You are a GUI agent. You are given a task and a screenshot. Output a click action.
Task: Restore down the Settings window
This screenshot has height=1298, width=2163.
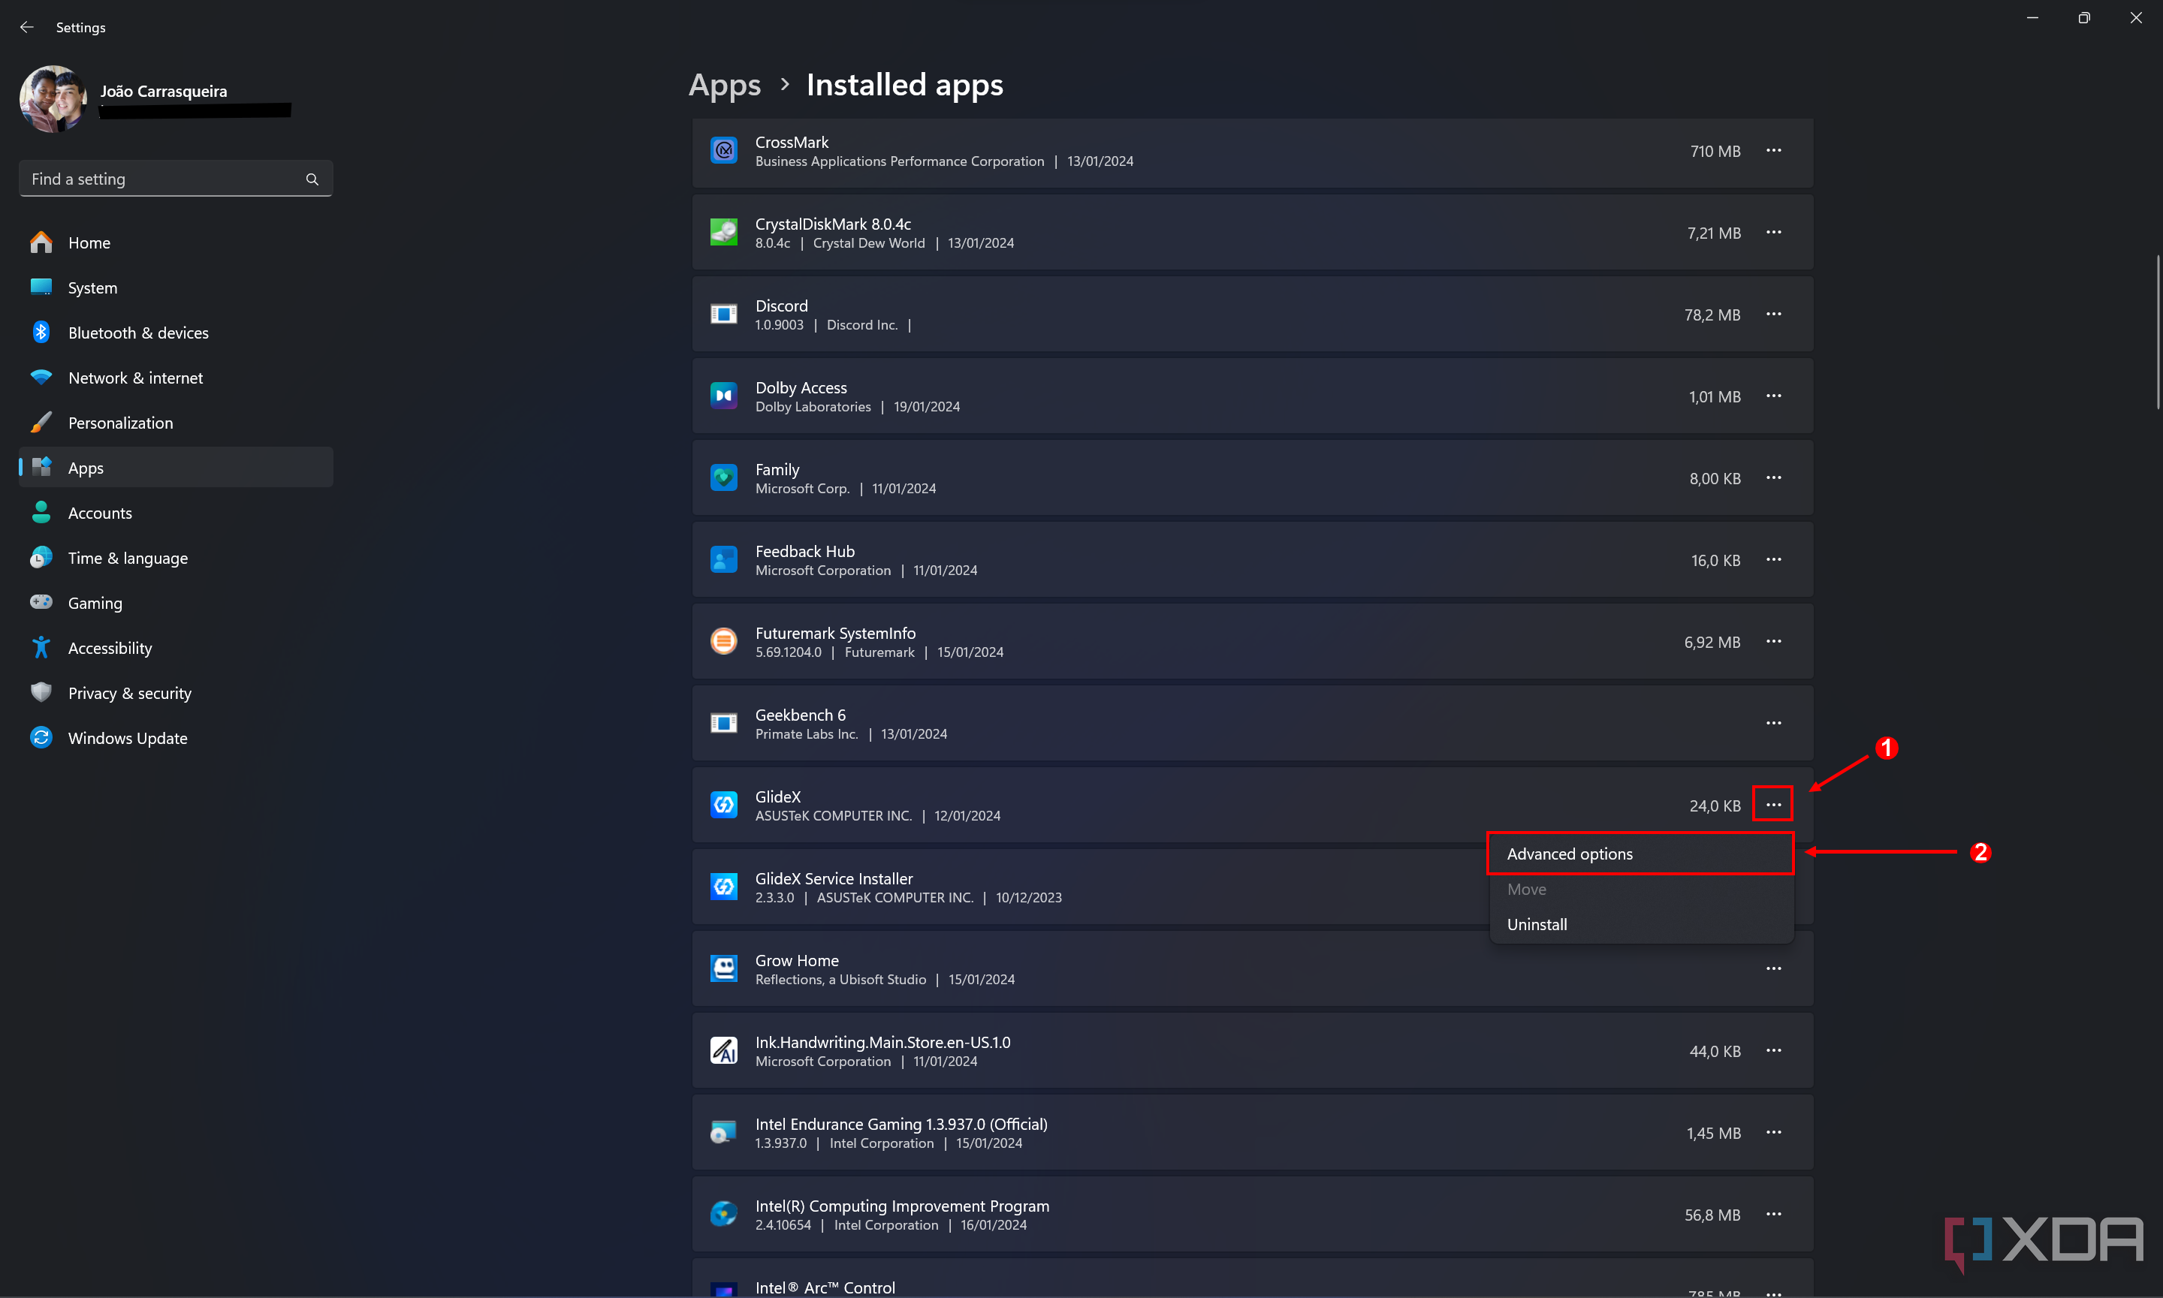(x=2084, y=17)
